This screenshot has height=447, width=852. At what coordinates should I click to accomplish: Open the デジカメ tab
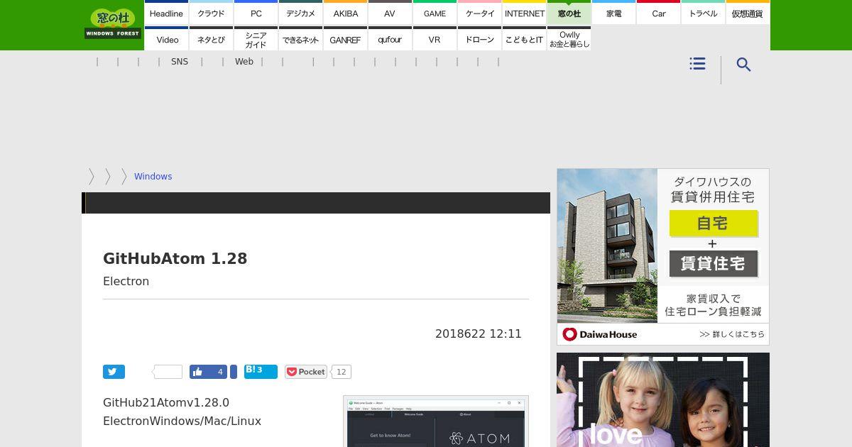pos(300,13)
